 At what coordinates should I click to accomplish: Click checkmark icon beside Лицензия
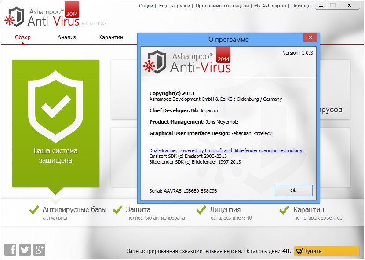(201, 210)
